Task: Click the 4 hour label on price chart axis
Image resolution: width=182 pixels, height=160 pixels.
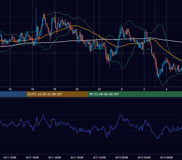Action: click(166, 89)
